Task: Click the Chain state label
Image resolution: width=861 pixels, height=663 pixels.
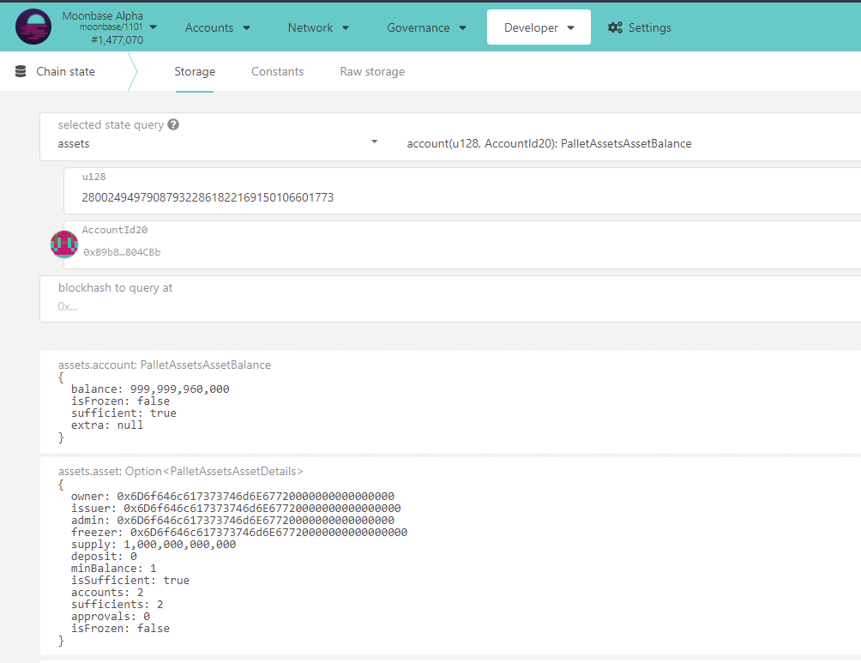Action: pos(65,71)
